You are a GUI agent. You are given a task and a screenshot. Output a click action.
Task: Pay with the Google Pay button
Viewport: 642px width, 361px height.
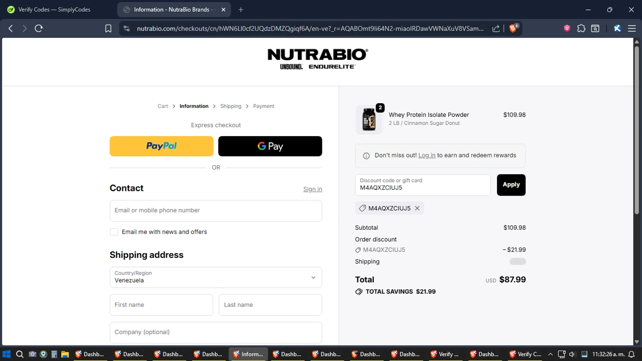pos(270,146)
